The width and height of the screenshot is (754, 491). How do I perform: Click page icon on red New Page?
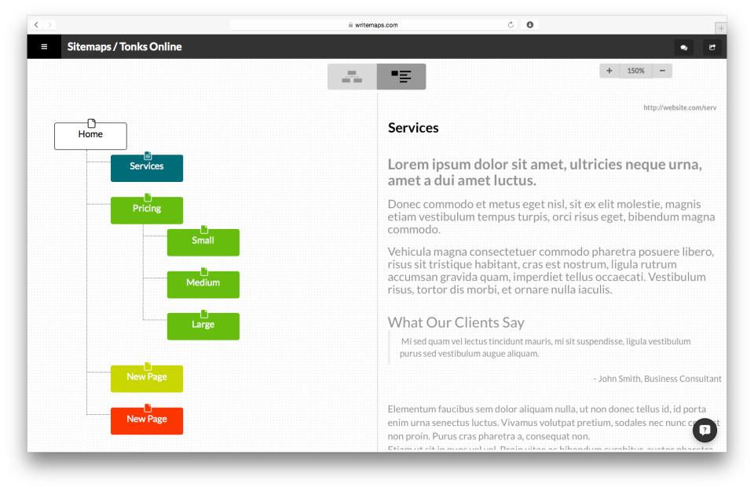148,409
